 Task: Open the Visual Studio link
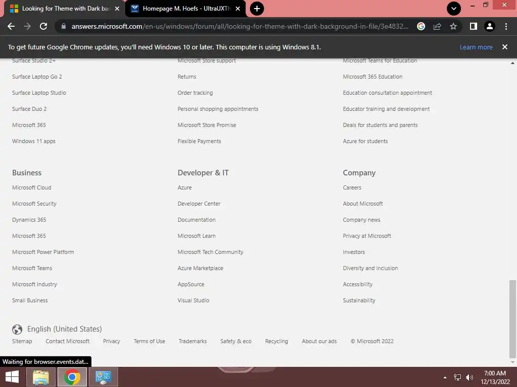pos(193,300)
